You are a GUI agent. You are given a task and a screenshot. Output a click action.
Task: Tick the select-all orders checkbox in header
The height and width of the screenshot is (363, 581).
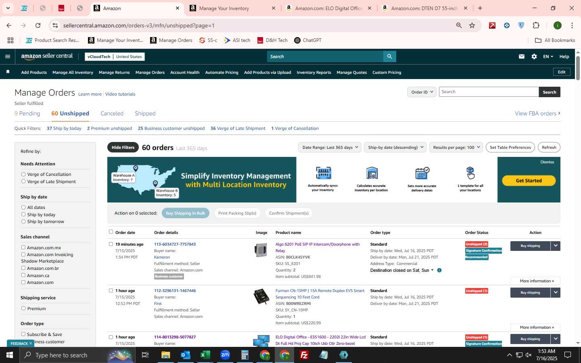click(111, 232)
